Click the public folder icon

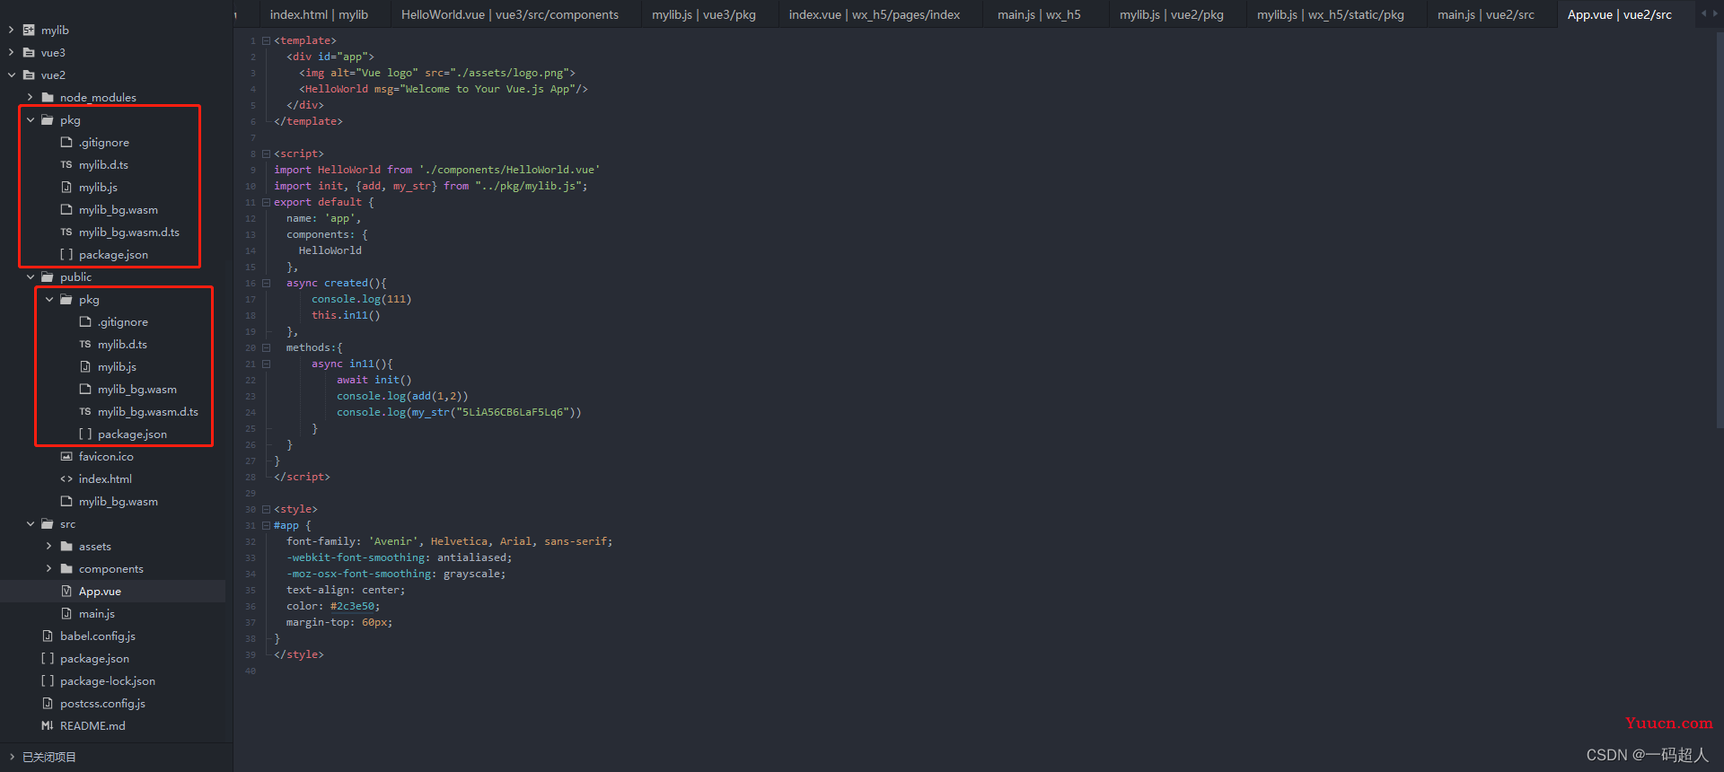coord(48,276)
